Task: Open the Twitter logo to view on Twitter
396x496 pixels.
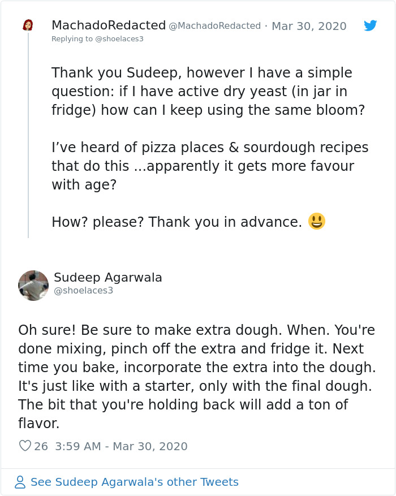Action: click(371, 26)
